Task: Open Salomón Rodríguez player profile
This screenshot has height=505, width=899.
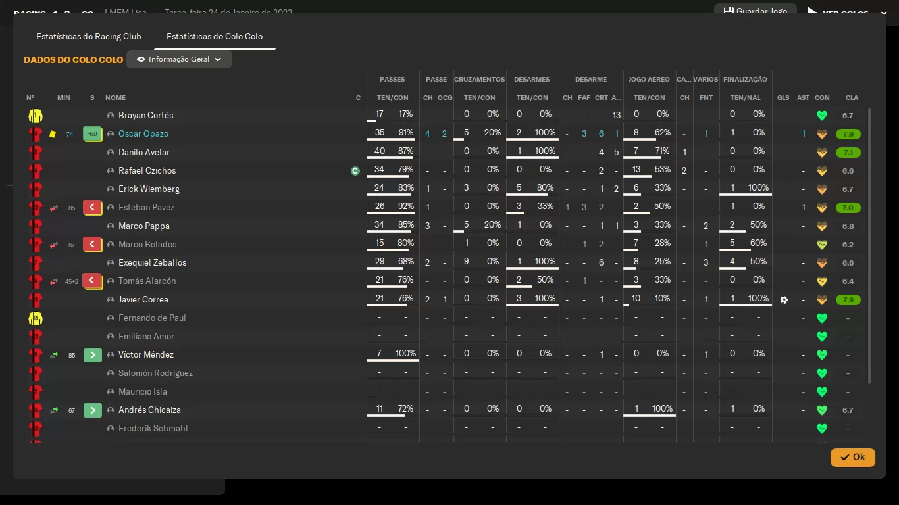Action: tap(155, 373)
